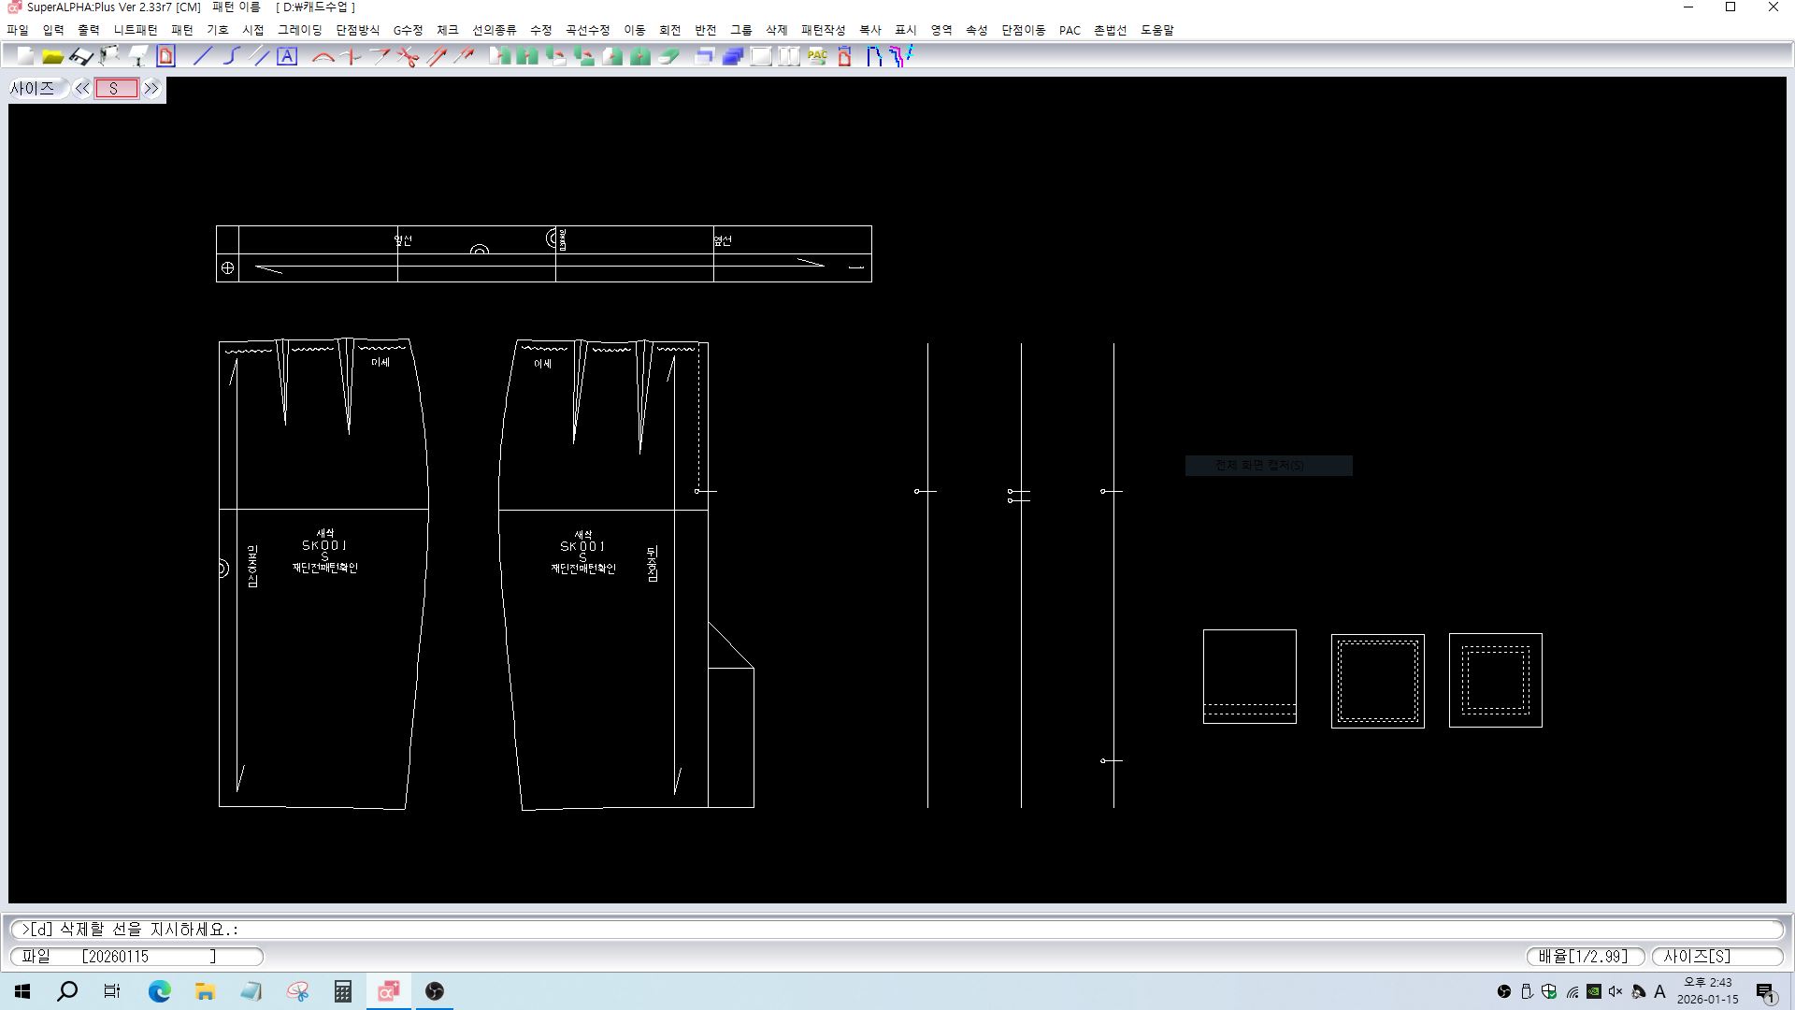The height and width of the screenshot is (1010, 1795).
Task: Click the 사이즈 button
Action: [x=33, y=89]
